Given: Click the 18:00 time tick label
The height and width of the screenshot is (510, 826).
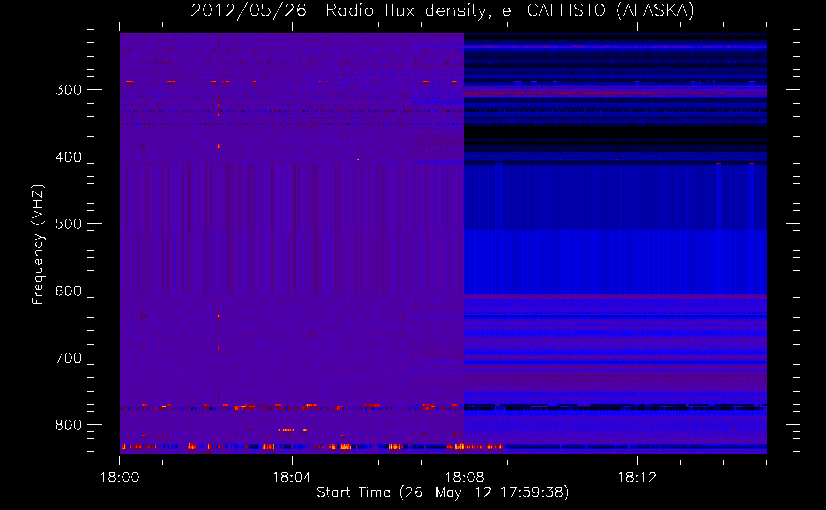Looking at the screenshot, I should (119, 478).
